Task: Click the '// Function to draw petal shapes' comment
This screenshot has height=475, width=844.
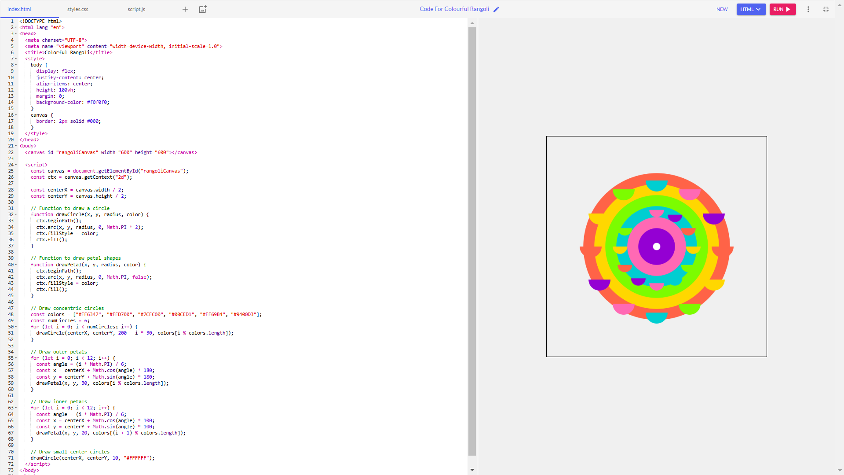Action: click(76, 258)
